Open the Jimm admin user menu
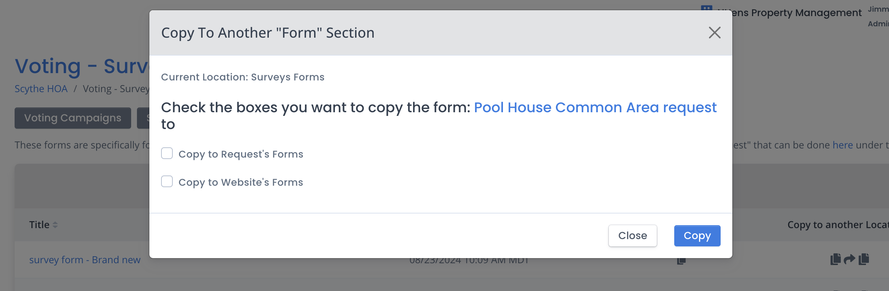This screenshot has height=291, width=889. click(878, 16)
